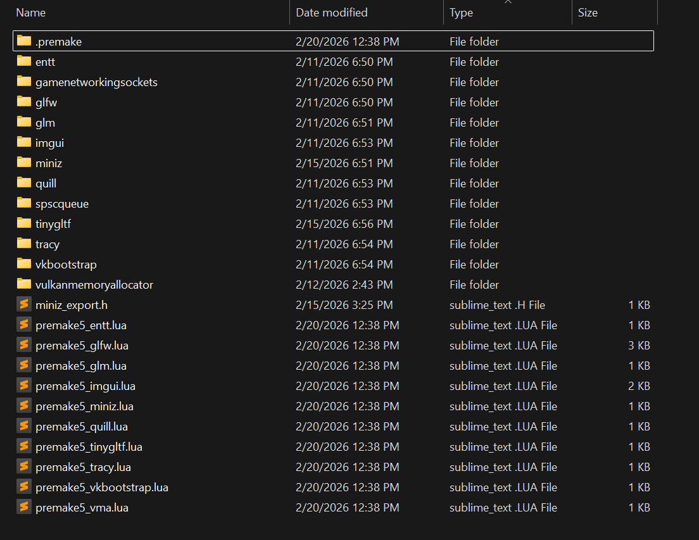The height and width of the screenshot is (540, 699).
Task: Select the premake5_glfw.lua file icon
Action: click(24, 345)
